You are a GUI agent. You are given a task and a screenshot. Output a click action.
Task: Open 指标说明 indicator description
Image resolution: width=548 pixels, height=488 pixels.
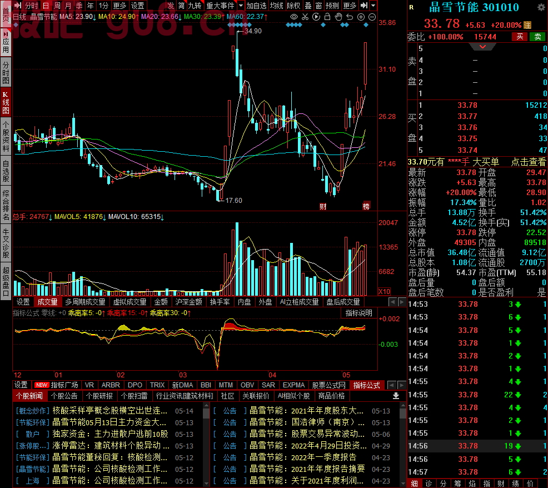tap(359, 313)
